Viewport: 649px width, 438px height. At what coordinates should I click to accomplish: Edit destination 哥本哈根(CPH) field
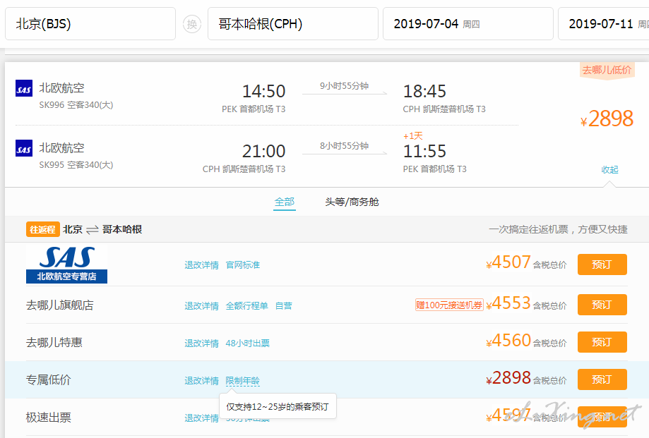[x=292, y=23]
